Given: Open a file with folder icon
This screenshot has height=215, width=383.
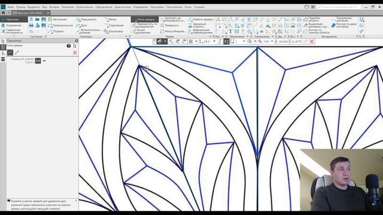Looking at the screenshot, I should pyautogui.click(x=37, y=19).
